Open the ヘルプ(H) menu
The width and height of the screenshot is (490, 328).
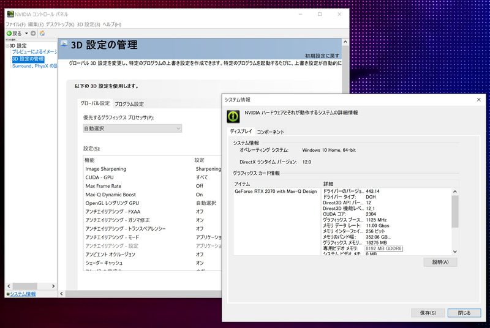tap(112, 24)
